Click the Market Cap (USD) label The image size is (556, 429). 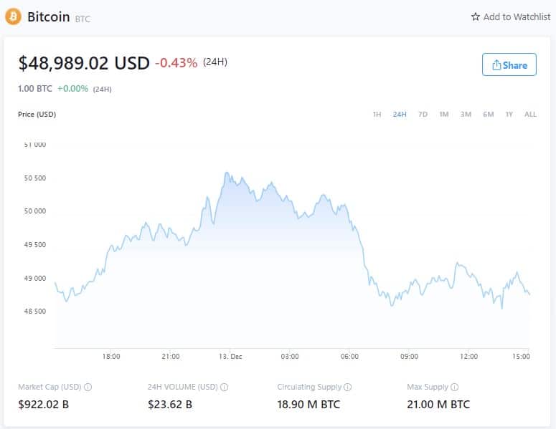pyautogui.click(x=50, y=387)
